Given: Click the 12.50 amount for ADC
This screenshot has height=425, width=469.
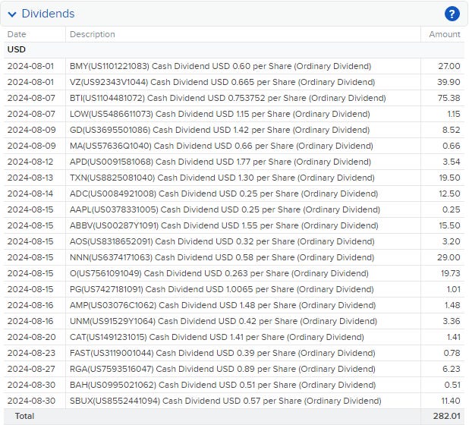Looking at the screenshot, I should 449,194.
